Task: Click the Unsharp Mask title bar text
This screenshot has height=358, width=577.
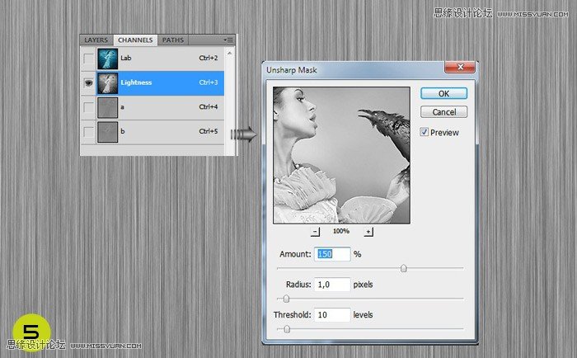Action: click(x=292, y=70)
